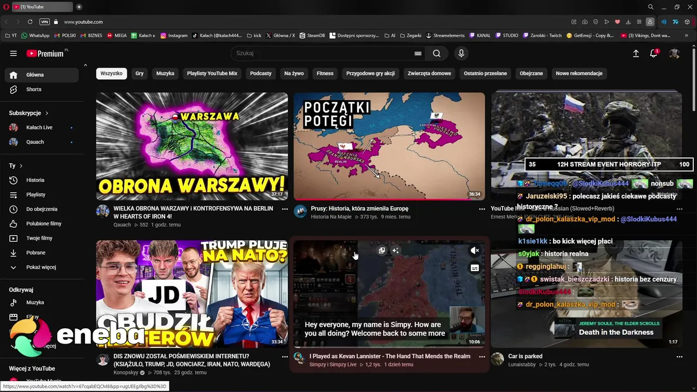The image size is (697, 392).
Task: Start voice search with microphone icon
Action: [461, 53]
